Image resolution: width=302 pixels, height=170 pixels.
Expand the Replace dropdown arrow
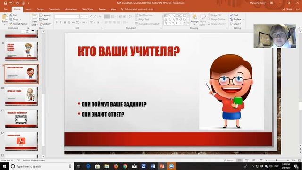click(243, 19)
